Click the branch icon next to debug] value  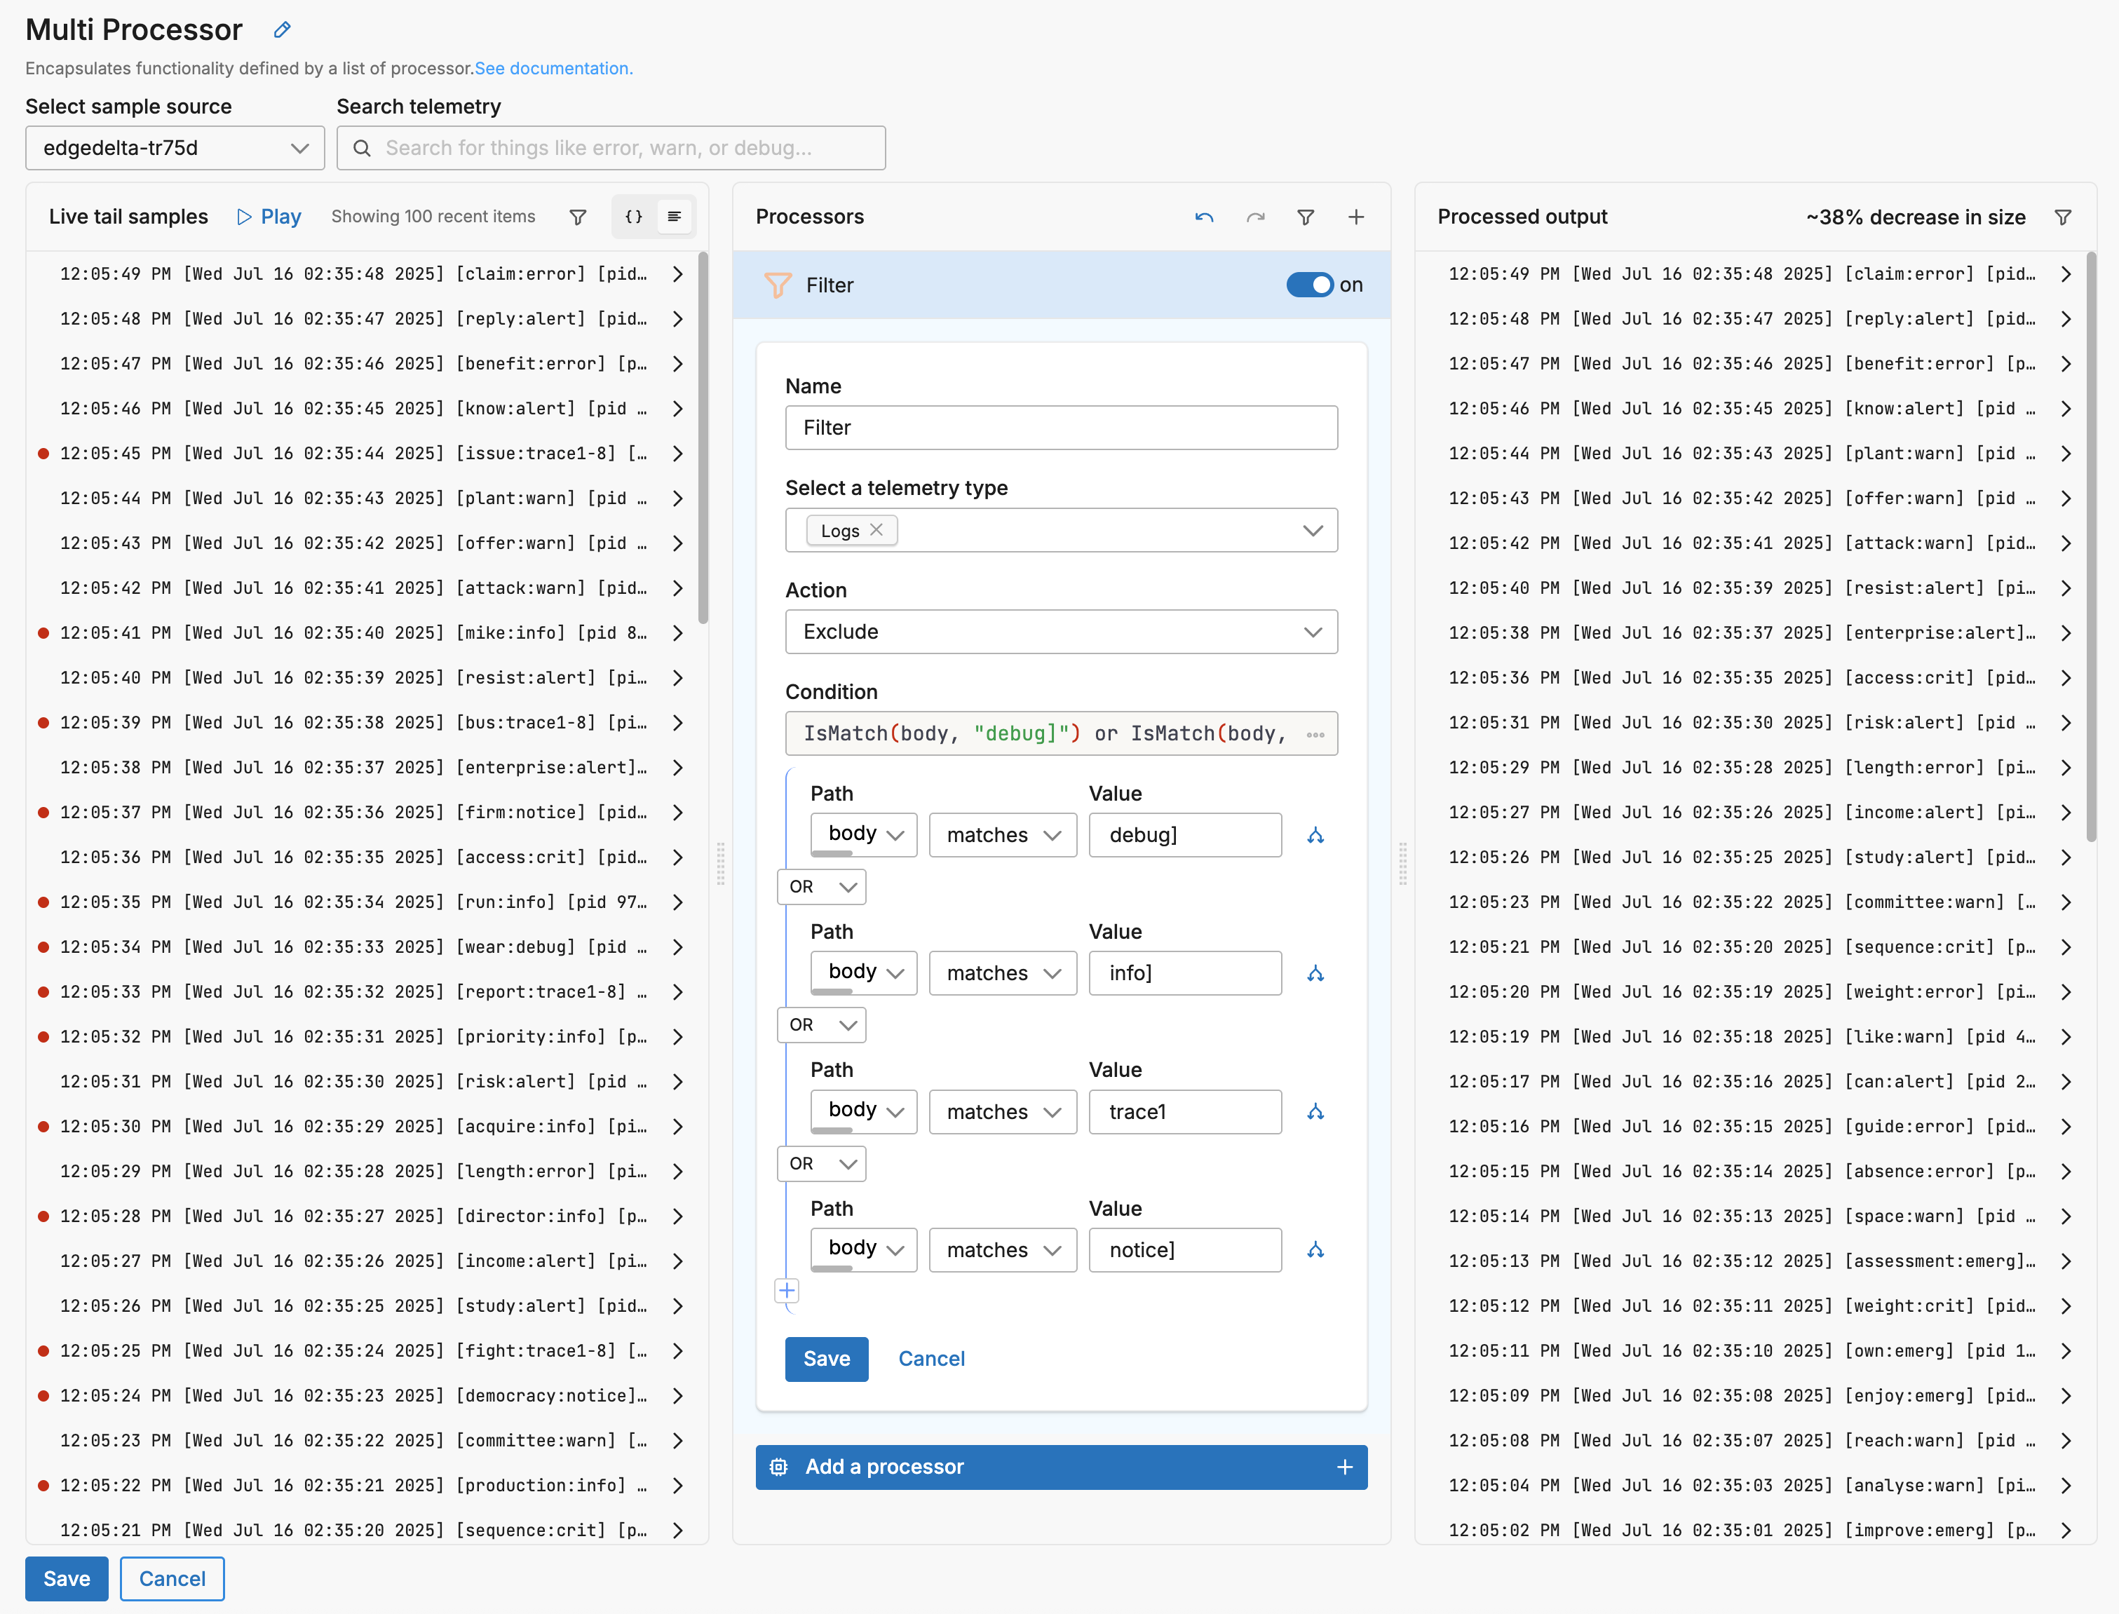pos(1315,835)
